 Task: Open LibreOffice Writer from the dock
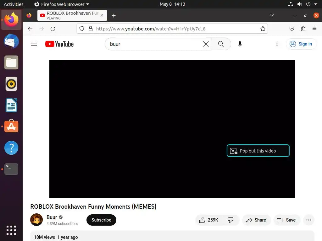tap(11, 105)
